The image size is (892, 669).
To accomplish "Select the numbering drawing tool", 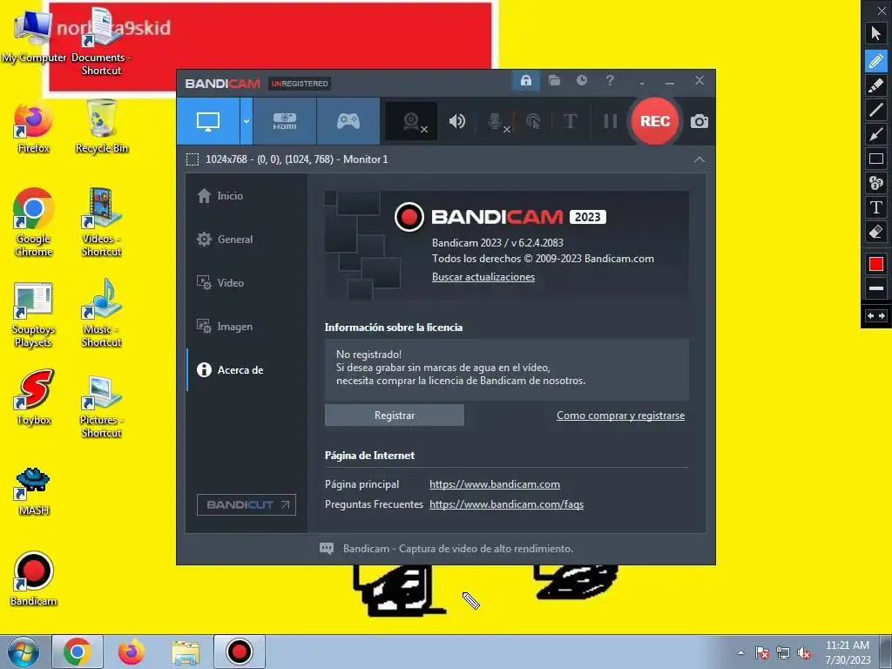I will (876, 183).
